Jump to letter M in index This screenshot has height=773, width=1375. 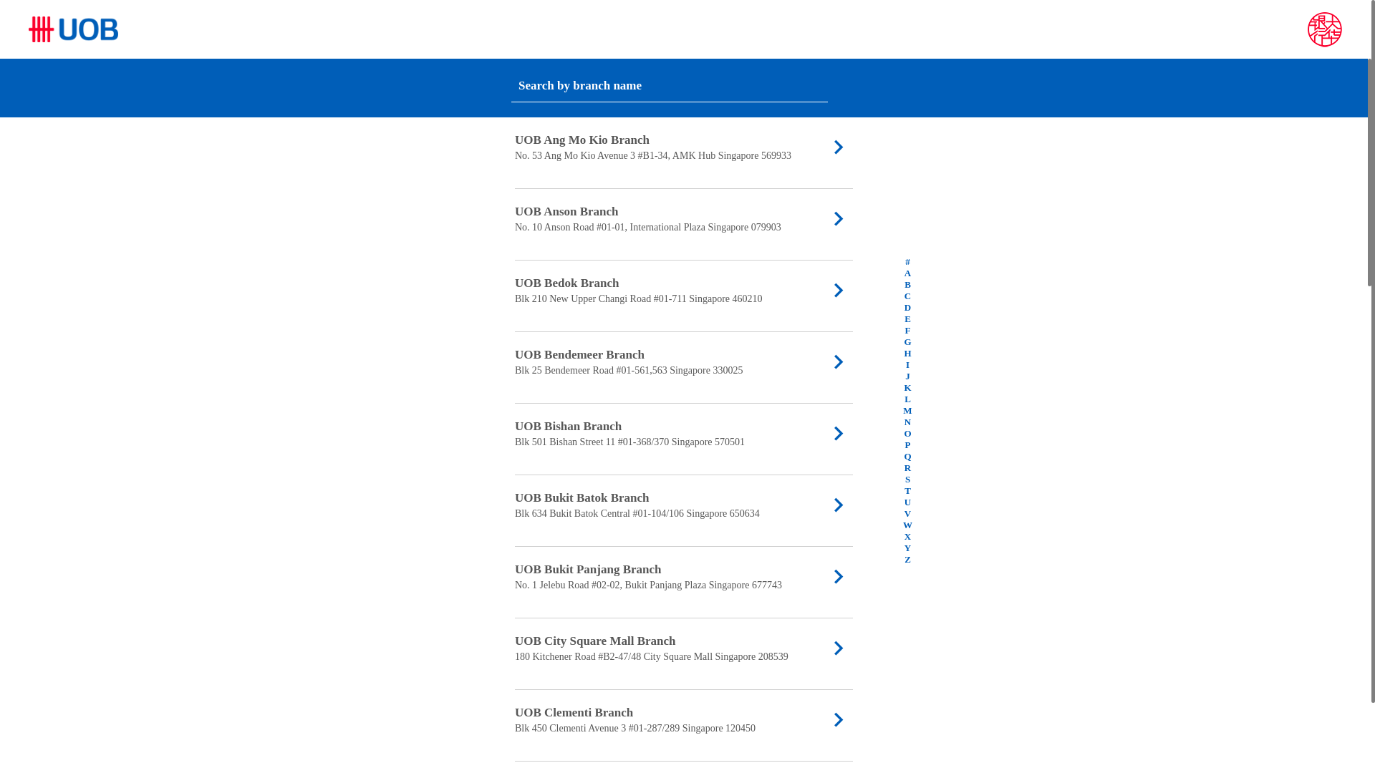(907, 411)
